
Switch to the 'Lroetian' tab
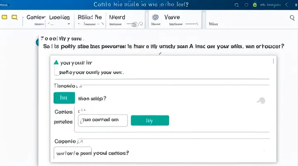coord(59,17)
